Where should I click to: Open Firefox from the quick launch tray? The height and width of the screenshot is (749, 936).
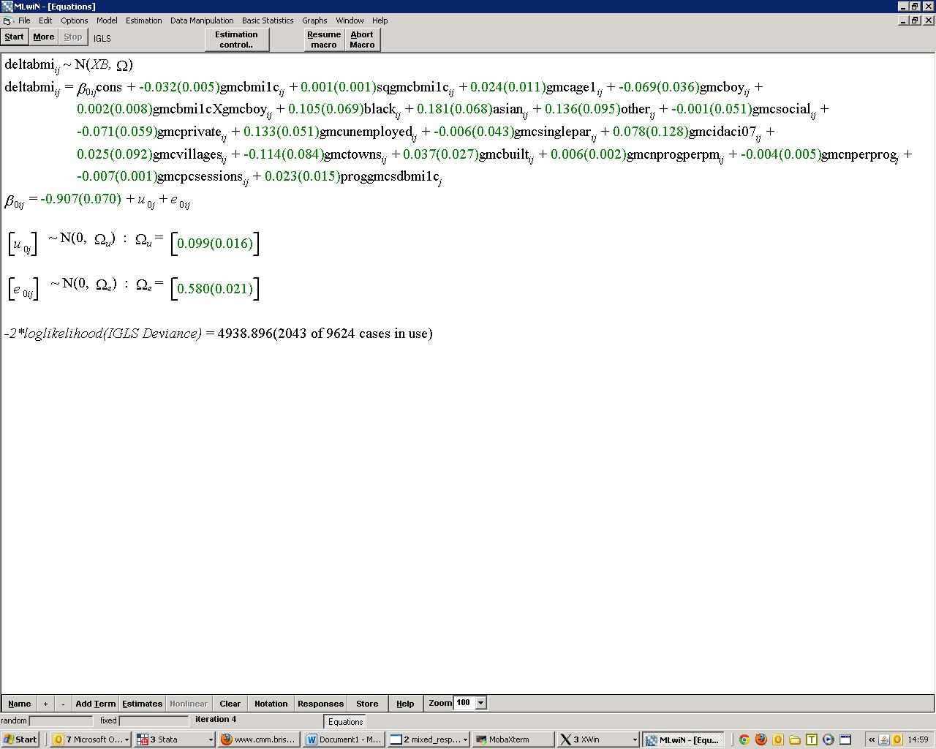[x=760, y=739]
